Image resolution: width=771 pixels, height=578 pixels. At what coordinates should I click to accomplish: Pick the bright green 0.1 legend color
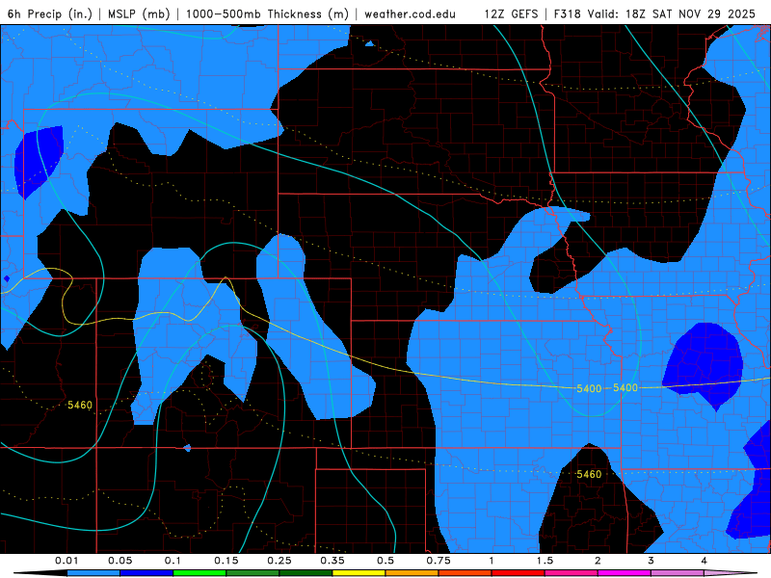click(199, 573)
